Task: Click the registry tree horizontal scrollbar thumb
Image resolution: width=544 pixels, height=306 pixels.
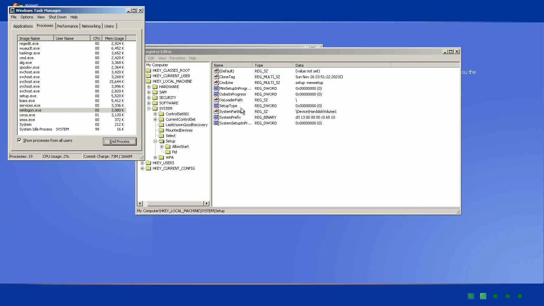Action: tap(176, 203)
